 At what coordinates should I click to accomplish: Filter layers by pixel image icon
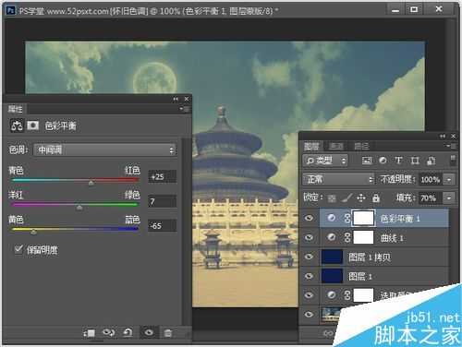tap(367, 161)
